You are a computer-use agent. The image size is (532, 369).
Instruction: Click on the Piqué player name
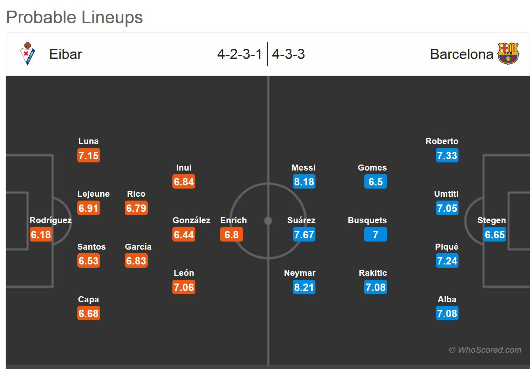(447, 247)
